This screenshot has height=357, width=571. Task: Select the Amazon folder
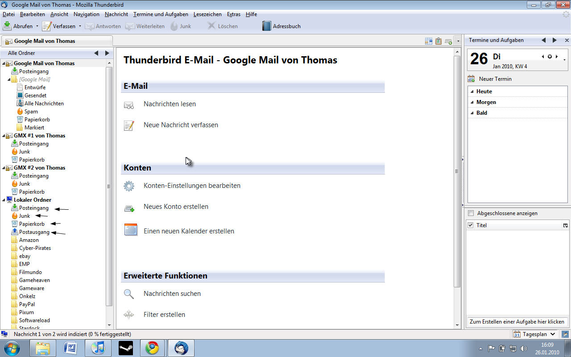(x=29, y=240)
